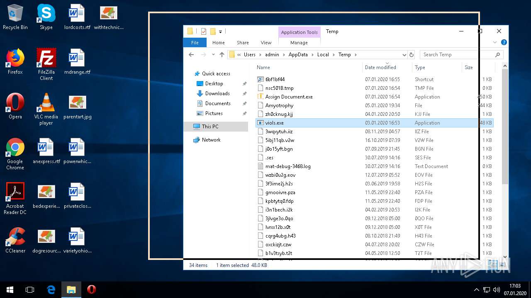The height and width of the screenshot is (298, 531).
Task: Open Task View on taskbar
Action: [x=30, y=290]
